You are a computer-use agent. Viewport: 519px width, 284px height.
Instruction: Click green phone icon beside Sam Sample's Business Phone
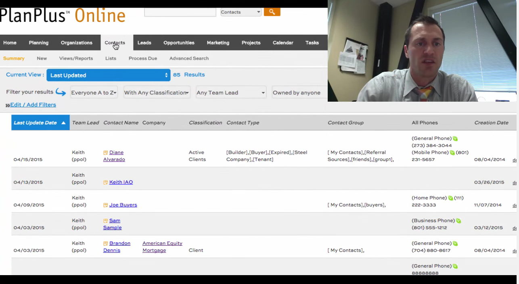458,221
